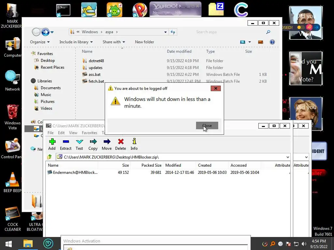This screenshot has height=250, width=334.
Task: Go up one folder in 7-Zip
Action: [50, 157]
